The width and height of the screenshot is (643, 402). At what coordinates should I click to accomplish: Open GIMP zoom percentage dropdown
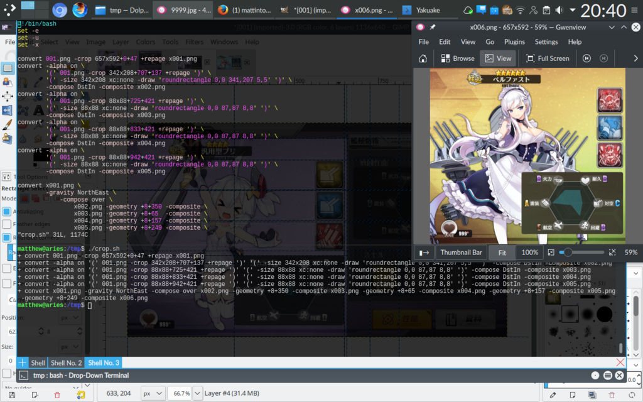[197, 393]
